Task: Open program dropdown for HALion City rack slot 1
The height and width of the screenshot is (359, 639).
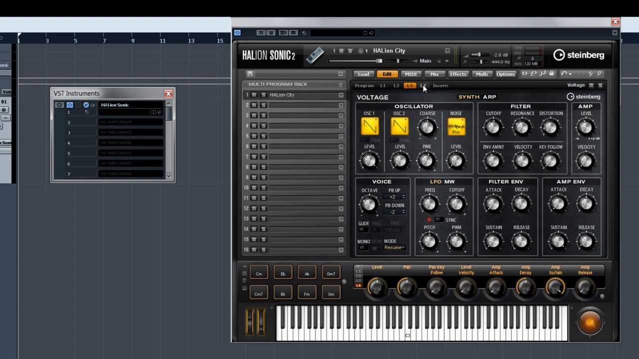Action: pyautogui.click(x=341, y=95)
